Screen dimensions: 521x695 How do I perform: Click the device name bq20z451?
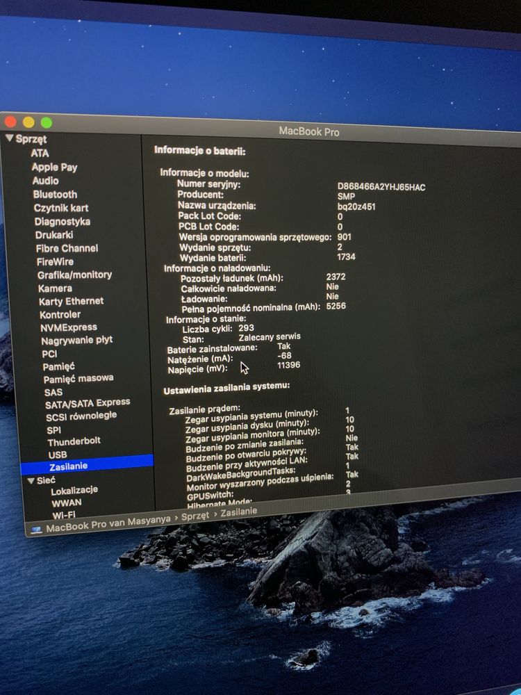(x=356, y=206)
